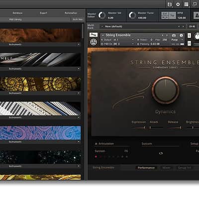Click the blue-purple pattern library banner
Viewport: 199px width, 199px height.
(40, 133)
